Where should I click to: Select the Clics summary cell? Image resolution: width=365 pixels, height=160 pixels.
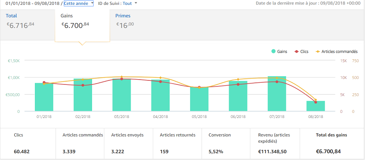coord(28,143)
